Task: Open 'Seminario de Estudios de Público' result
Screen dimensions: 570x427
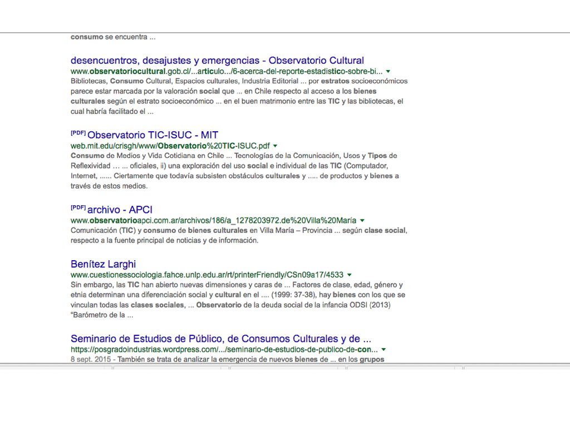Action: click(220, 339)
